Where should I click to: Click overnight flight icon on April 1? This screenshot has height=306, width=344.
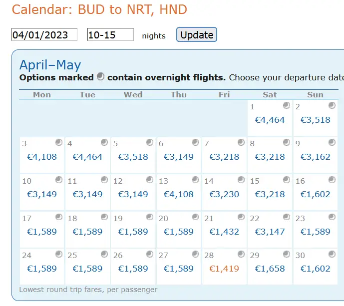coord(287,105)
